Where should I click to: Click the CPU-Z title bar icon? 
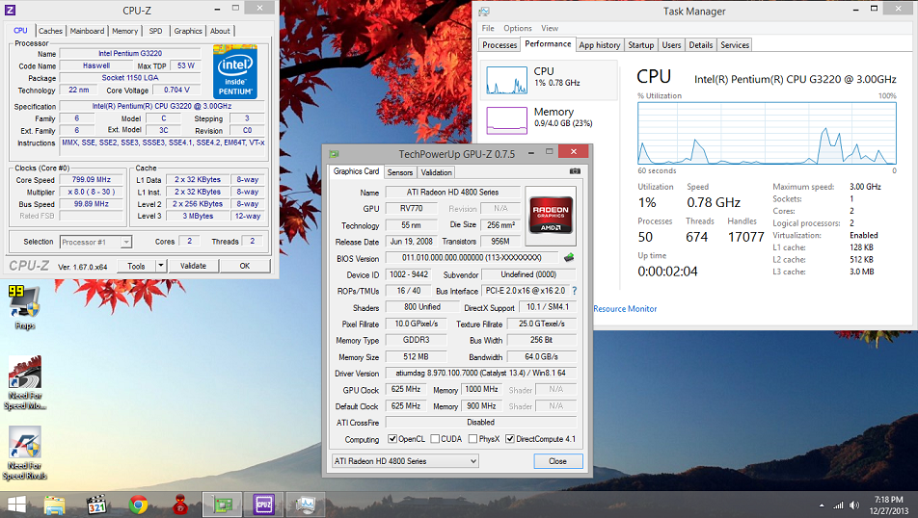click(x=10, y=10)
